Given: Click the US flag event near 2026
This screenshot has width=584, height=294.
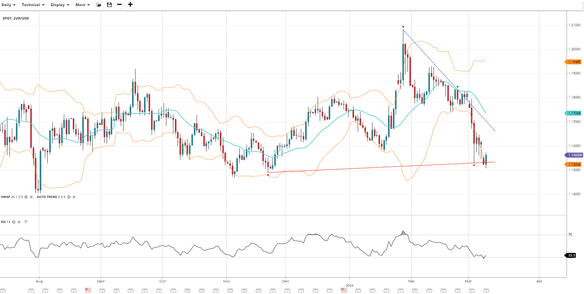Looking at the screenshot, I should (x=344, y=290).
